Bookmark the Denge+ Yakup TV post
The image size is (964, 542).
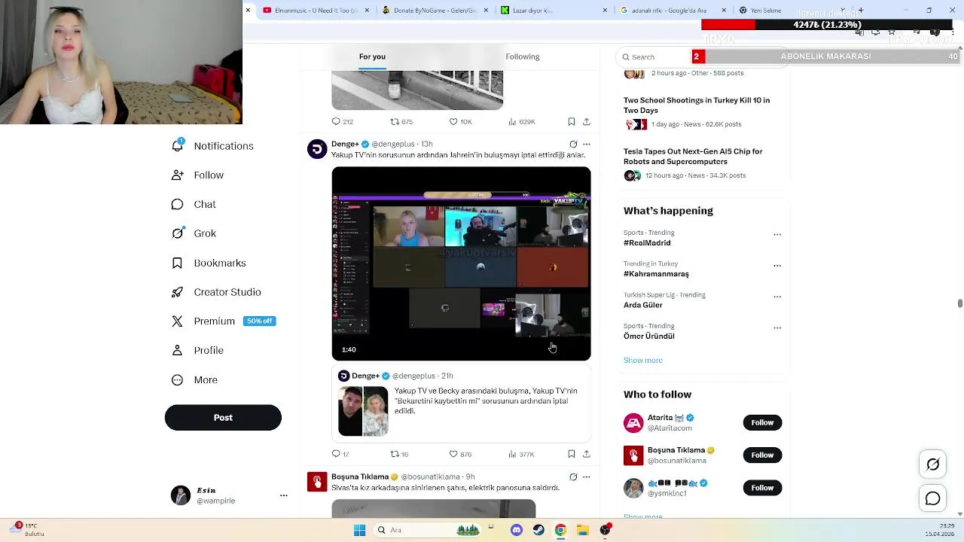point(572,454)
